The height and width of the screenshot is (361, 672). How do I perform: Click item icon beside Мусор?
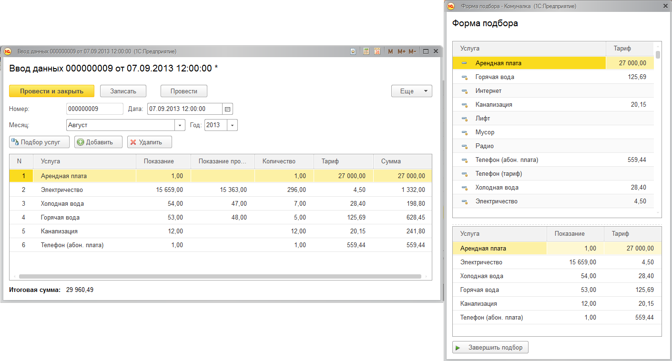coord(465,132)
